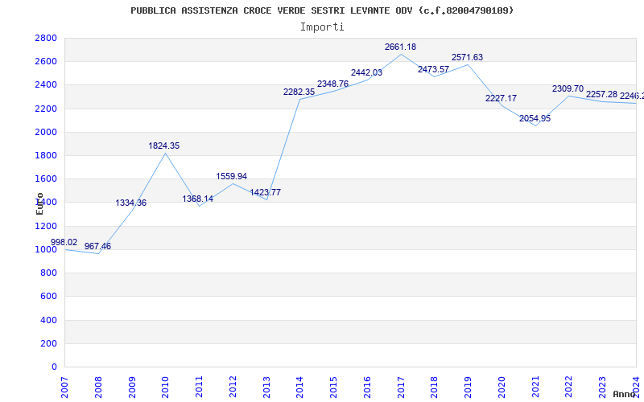Click the 967.46 data label
The image size is (644, 402).
[97, 247]
